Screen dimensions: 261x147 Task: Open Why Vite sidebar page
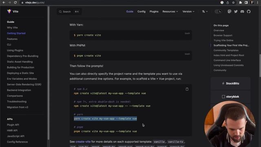point(12,27)
